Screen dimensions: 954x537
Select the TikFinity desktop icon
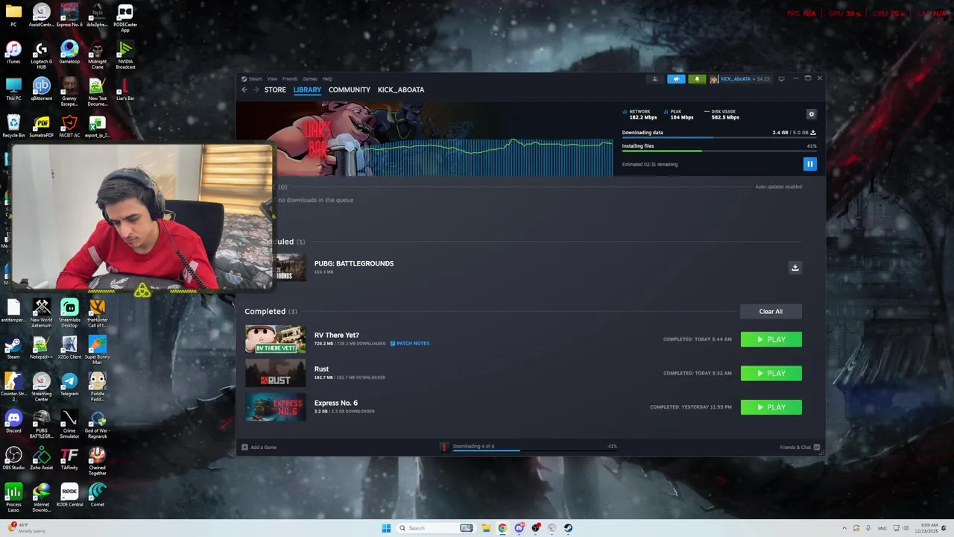click(x=69, y=458)
